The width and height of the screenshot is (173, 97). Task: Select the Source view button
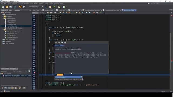point(35,13)
